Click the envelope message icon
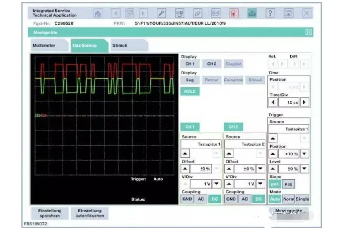Viewport: 364px width, 233px height. (216, 13)
